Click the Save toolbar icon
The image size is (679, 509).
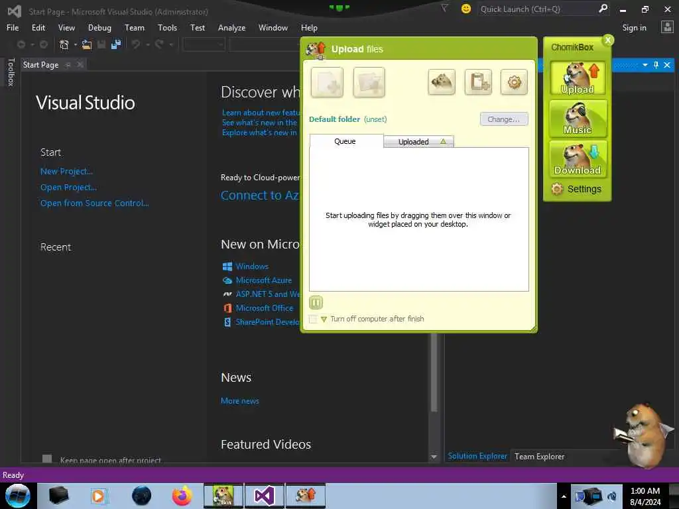101,44
